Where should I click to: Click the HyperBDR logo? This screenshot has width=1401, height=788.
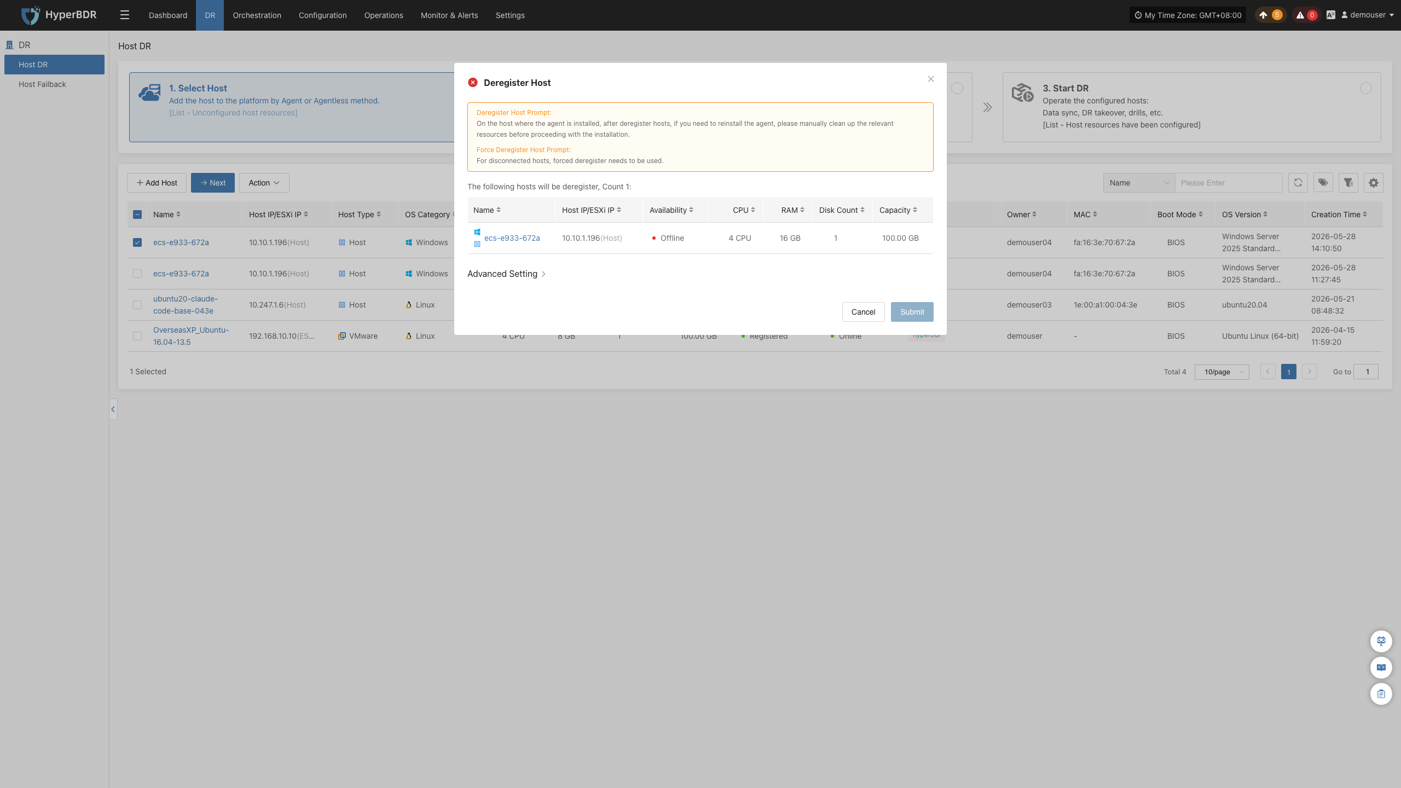click(59, 15)
